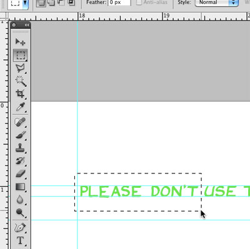Image resolution: width=250 pixels, height=249 pixels.
Task: Select the Brush tool
Action: click(x=21, y=135)
